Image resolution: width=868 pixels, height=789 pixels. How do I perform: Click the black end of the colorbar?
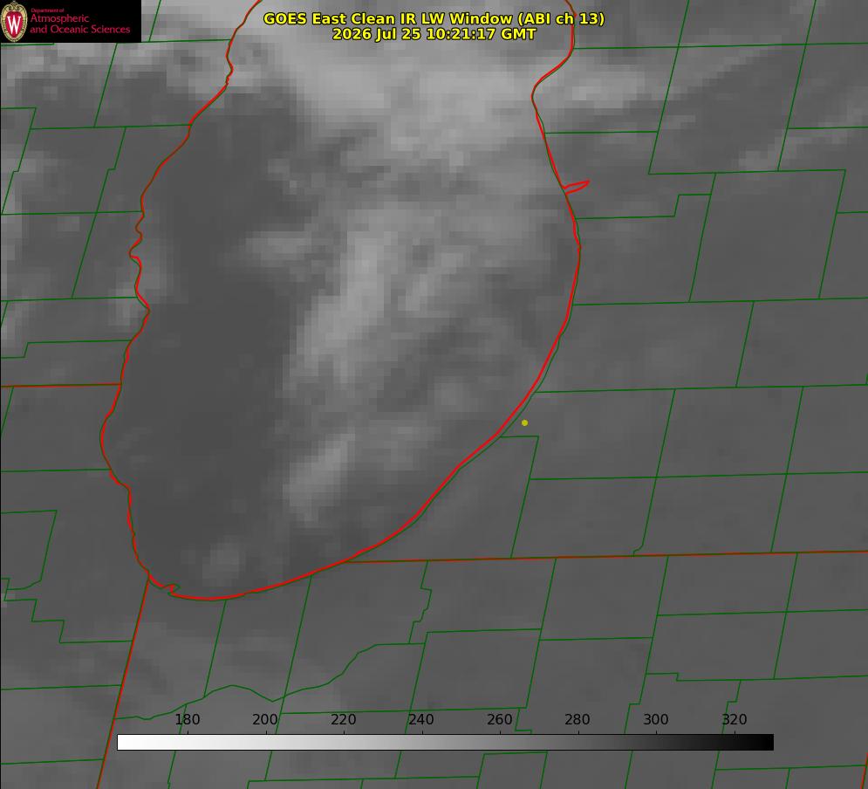(765, 743)
